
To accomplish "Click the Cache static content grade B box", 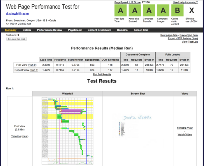I will (177, 10).
